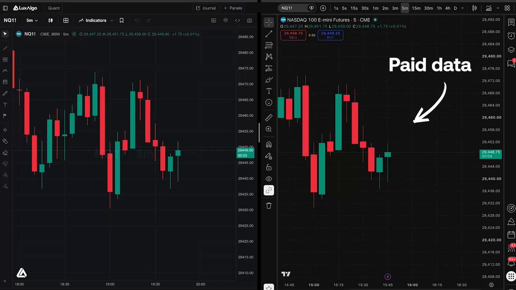The width and height of the screenshot is (516, 290).
Task: Select the ruler measure tool in TradingView
Action: coord(269,117)
